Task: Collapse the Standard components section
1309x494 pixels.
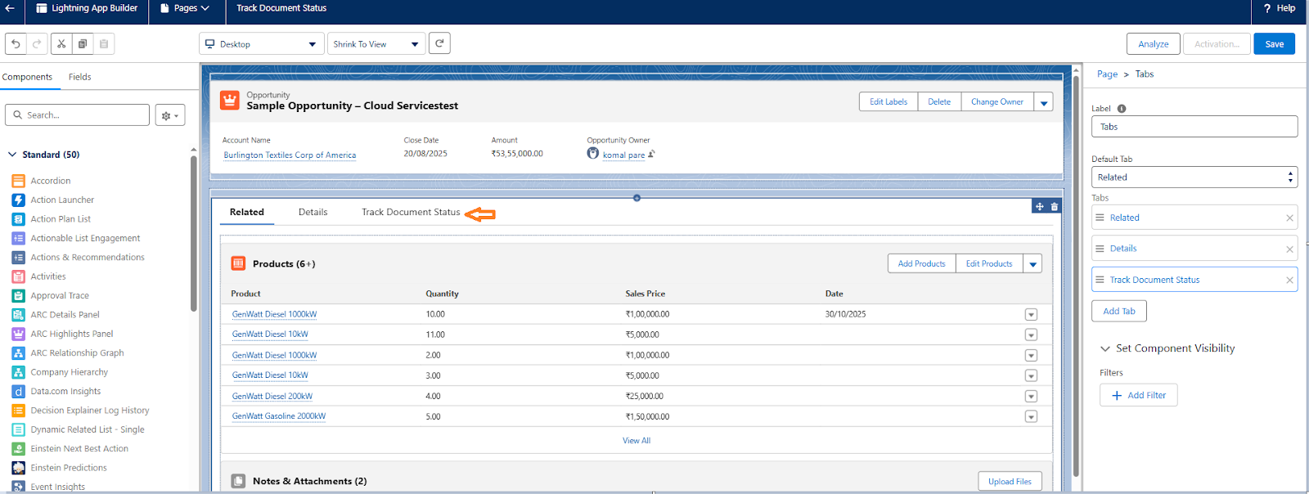Action: (12, 155)
